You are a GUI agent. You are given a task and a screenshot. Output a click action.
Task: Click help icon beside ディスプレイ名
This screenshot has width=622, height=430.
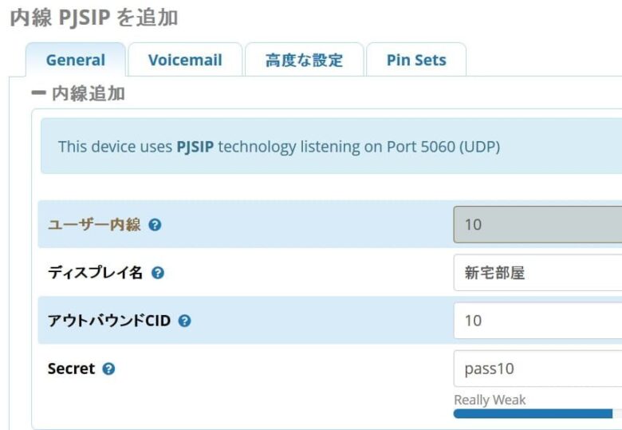point(157,273)
